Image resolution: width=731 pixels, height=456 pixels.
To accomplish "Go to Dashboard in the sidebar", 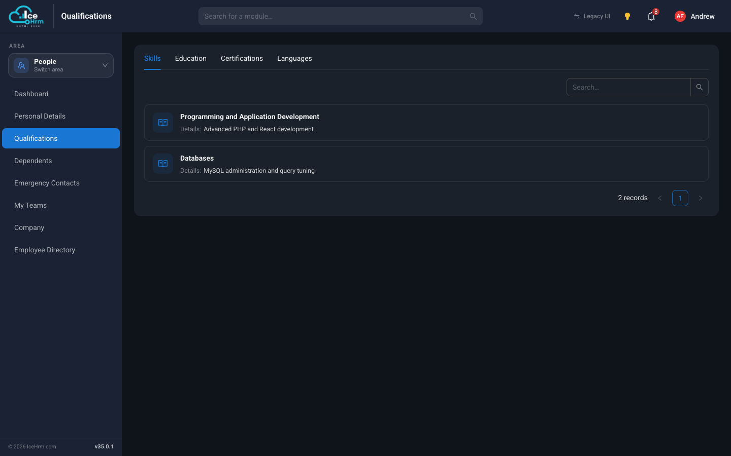I will coord(61,94).
